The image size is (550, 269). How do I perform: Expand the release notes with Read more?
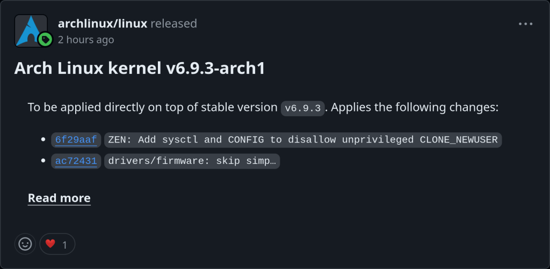59,198
